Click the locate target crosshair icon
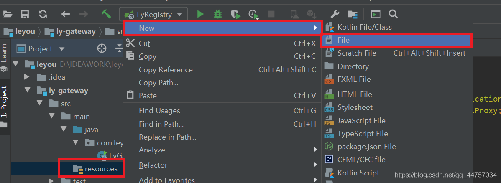The image size is (501, 183). 102,48
